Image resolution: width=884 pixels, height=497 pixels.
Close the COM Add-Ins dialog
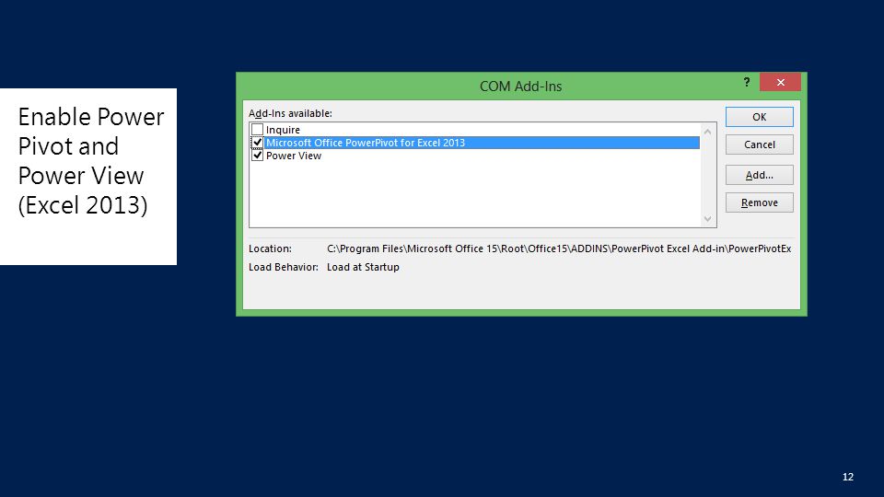(780, 82)
